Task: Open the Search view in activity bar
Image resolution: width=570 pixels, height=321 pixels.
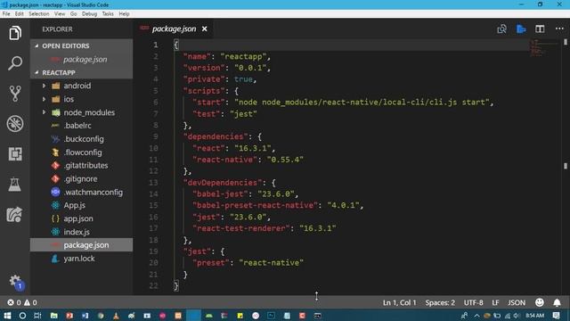Action: coord(15,63)
